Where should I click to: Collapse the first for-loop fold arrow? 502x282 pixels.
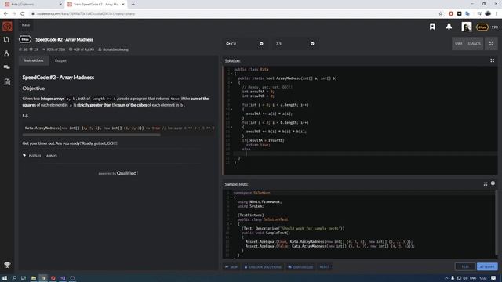pyautogui.click(x=232, y=110)
